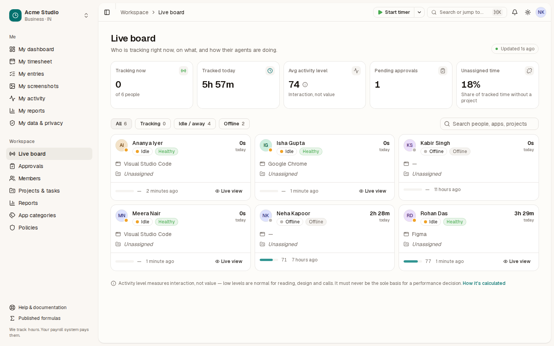Click Kabir Singh's KS avatar
Screen dimensions: 554x346
point(410,145)
